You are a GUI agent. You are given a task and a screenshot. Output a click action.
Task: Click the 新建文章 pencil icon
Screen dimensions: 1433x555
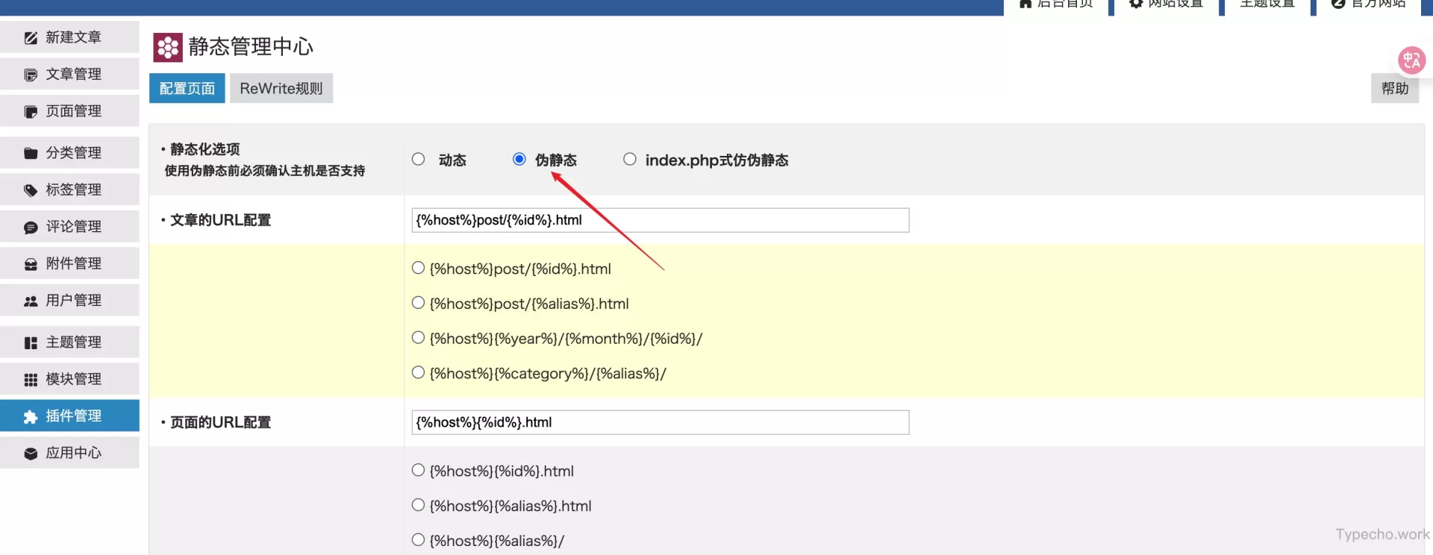tap(31, 38)
